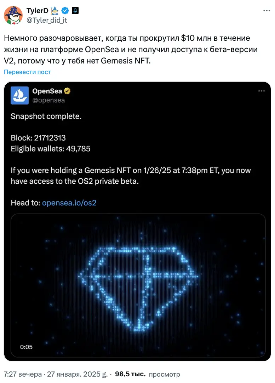
Task: Open the three-dot menu on quoted post
Action: click(x=262, y=91)
